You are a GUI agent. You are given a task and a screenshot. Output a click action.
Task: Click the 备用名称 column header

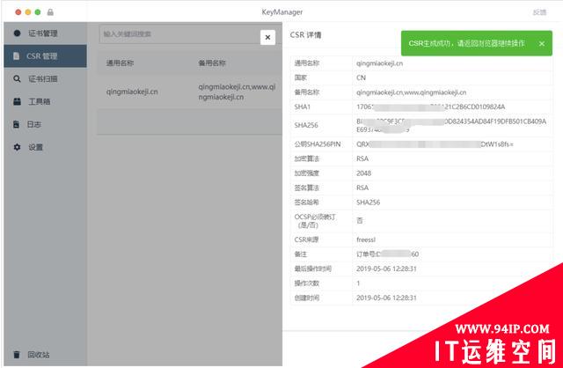pyautogui.click(x=212, y=63)
